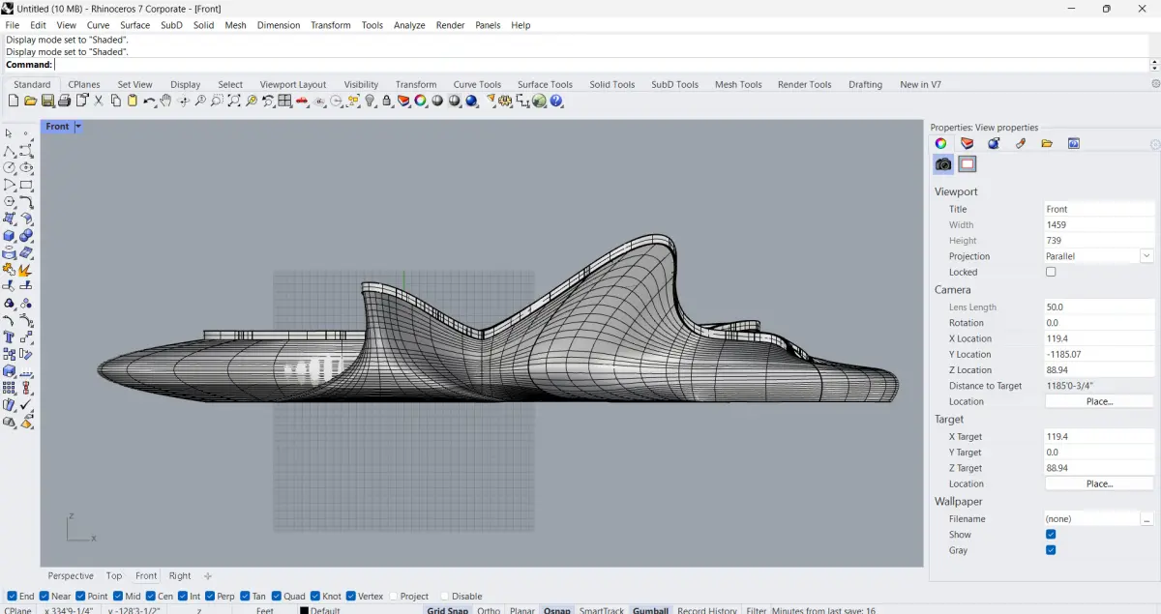The width and height of the screenshot is (1161, 614).
Task: Open the Layers tab icon in Properties panel
Action: coord(967,143)
